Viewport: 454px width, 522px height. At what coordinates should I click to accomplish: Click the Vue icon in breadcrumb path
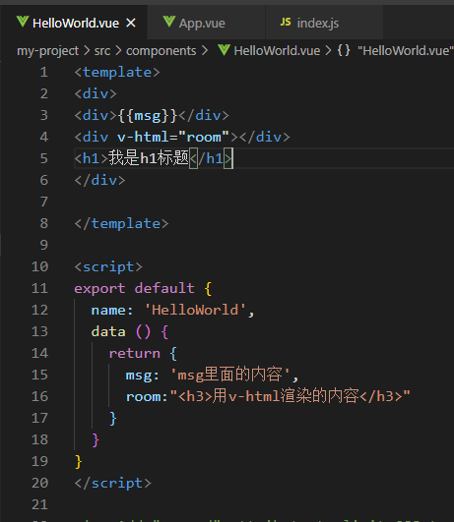[224, 50]
